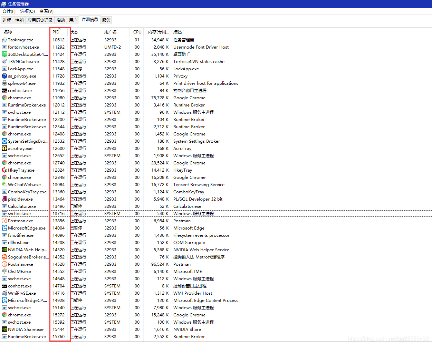Image resolution: width=432 pixels, height=345 pixels.
Task: Click description Tencent Browsing Service
Action: [199, 185]
